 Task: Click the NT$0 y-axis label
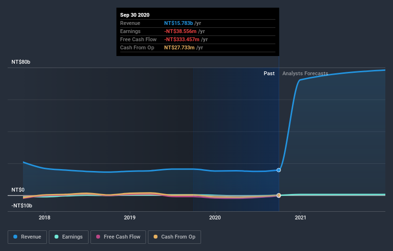click(18, 190)
